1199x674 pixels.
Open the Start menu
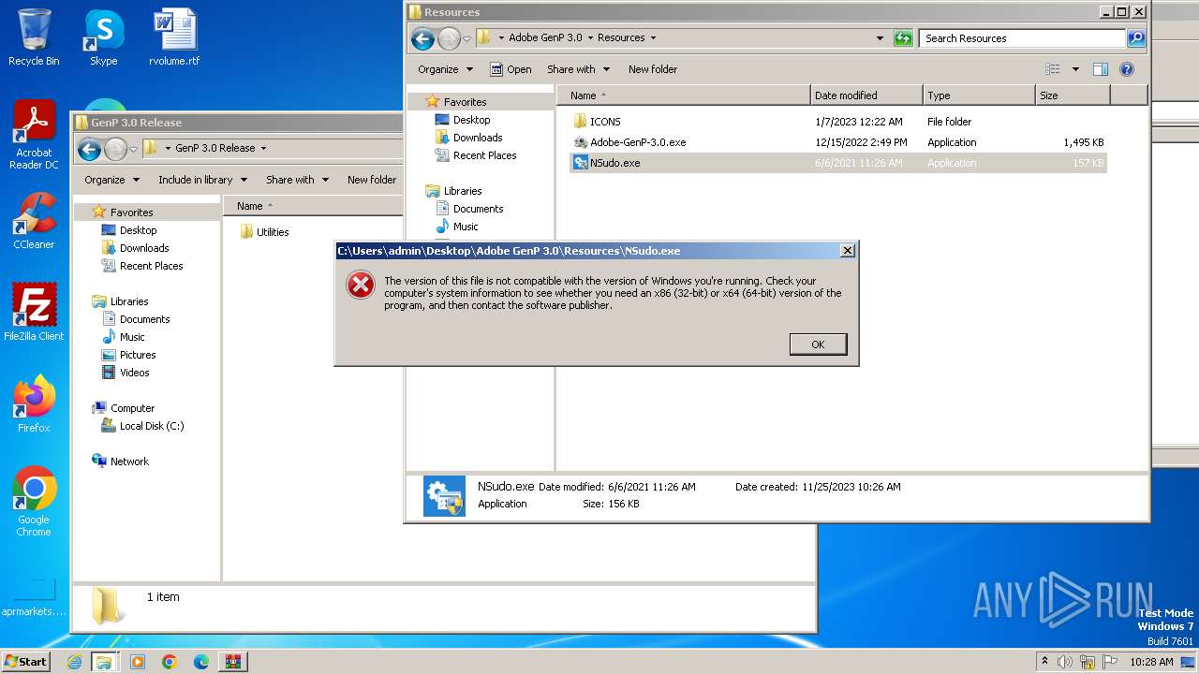tap(25, 662)
